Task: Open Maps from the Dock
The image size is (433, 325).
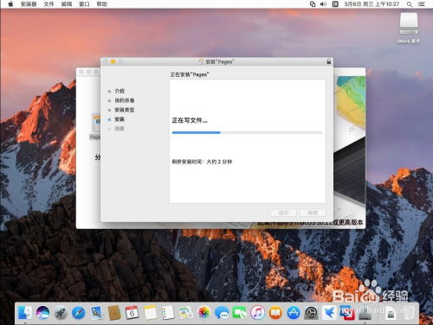Action: pos(186,313)
